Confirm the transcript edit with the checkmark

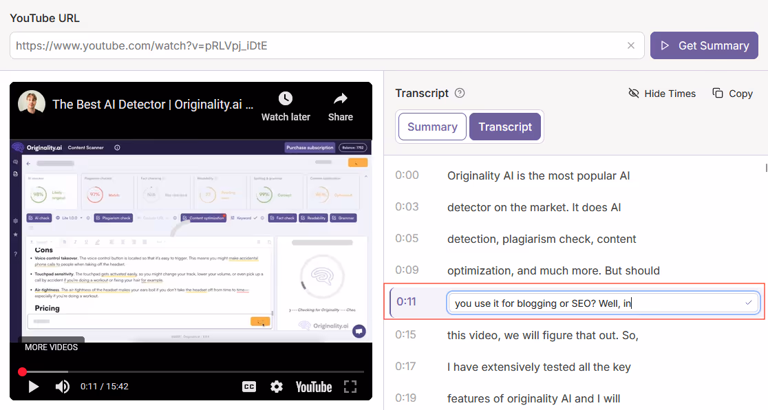(x=749, y=302)
